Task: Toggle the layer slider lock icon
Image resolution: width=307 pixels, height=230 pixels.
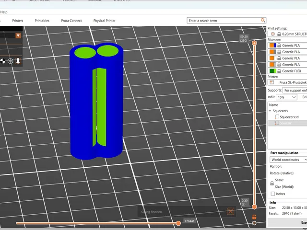Action: point(254,217)
